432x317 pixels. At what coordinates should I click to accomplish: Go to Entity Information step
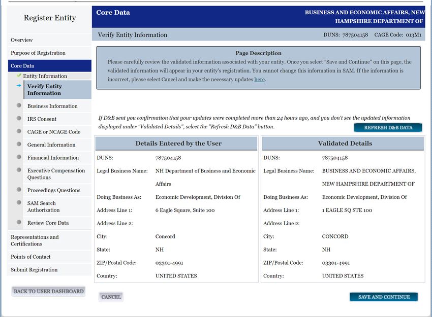click(x=45, y=76)
